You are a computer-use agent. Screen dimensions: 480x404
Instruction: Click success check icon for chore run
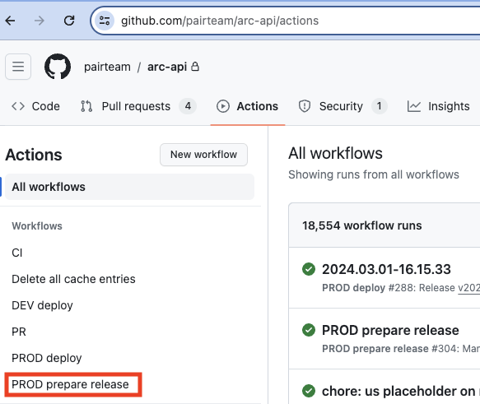pos(309,391)
